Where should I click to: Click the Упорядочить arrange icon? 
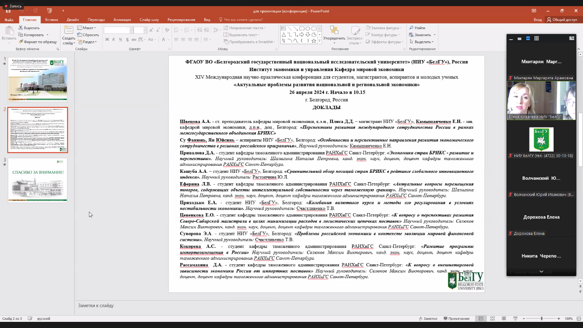pos(334,31)
